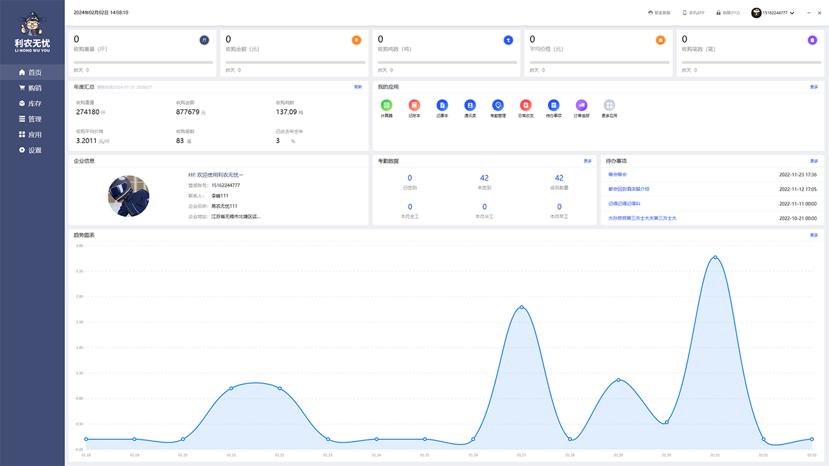Viewport: 829px width, 466px height.
Task: Select the 订单追踪 order tracking icon
Action: point(582,105)
